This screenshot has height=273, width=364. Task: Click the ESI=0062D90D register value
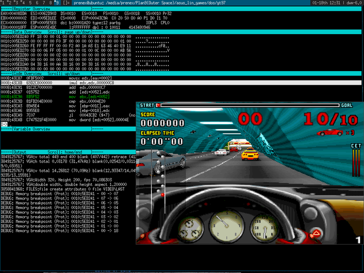pyautogui.click(x=43, y=14)
